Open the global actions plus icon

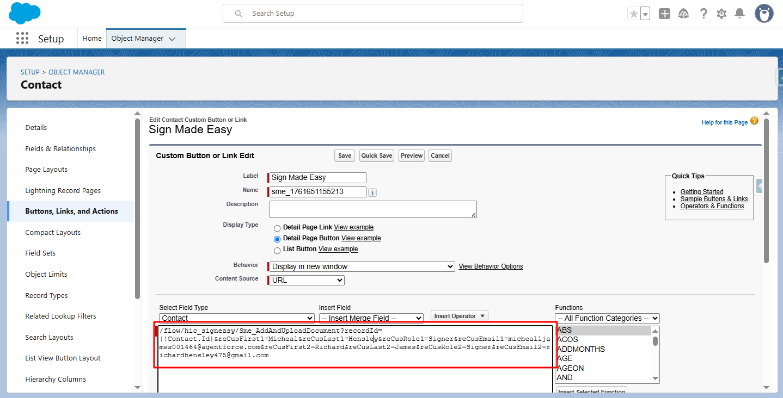(664, 14)
